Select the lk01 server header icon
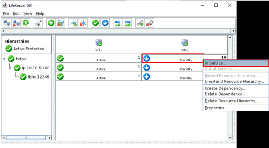The height and width of the screenshot is (148, 269). (98, 43)
